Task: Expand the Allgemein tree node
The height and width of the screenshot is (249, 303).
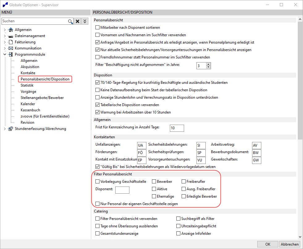Action: coord(5,30)
